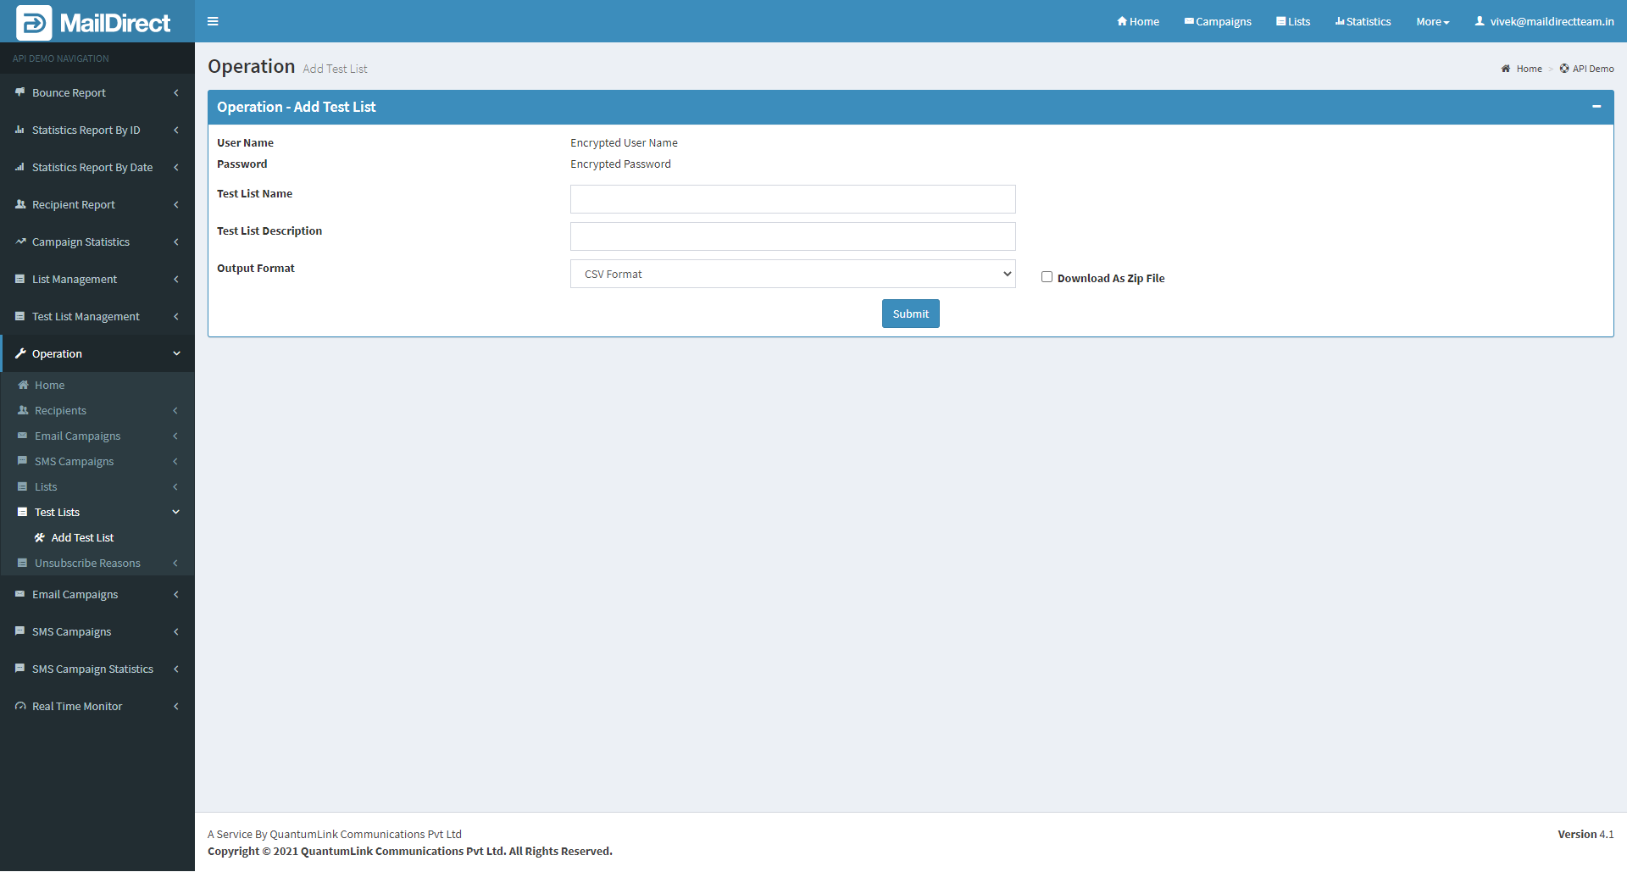
Task: Click into the Test List Description field
Action: click(792, 236)
